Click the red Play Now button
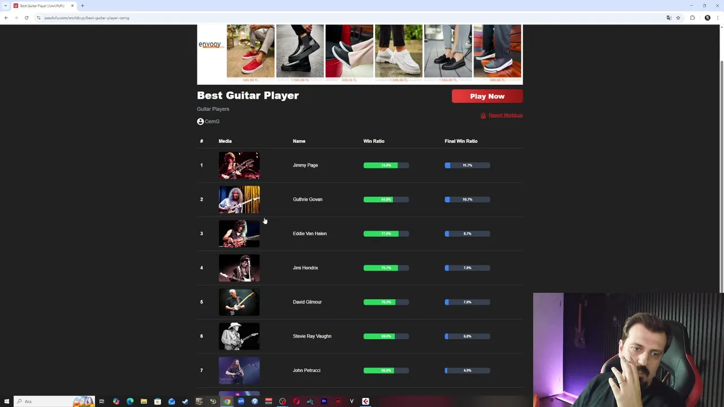This screenshot has width=724, height=407. point(487,96)
